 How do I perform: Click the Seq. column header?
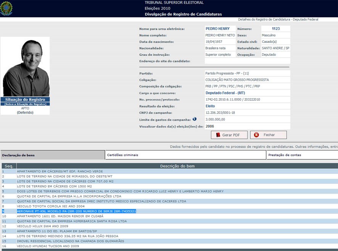pos(8,166)
